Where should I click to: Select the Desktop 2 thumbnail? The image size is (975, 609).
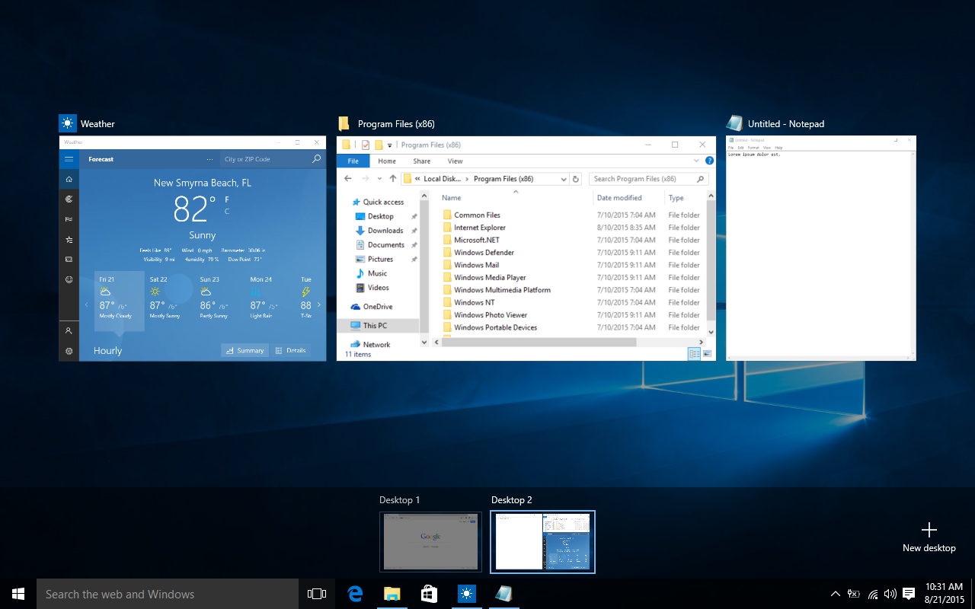tap(542, 541)
